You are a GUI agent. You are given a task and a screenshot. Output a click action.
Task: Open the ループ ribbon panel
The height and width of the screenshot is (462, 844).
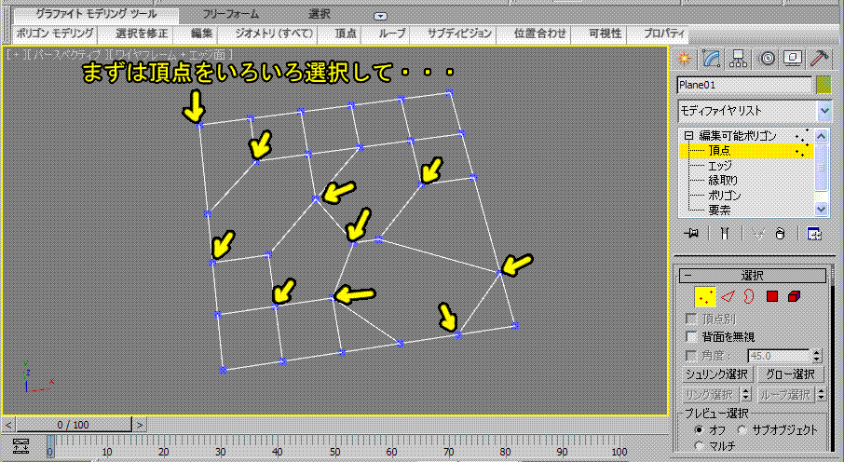click(392, 34)
